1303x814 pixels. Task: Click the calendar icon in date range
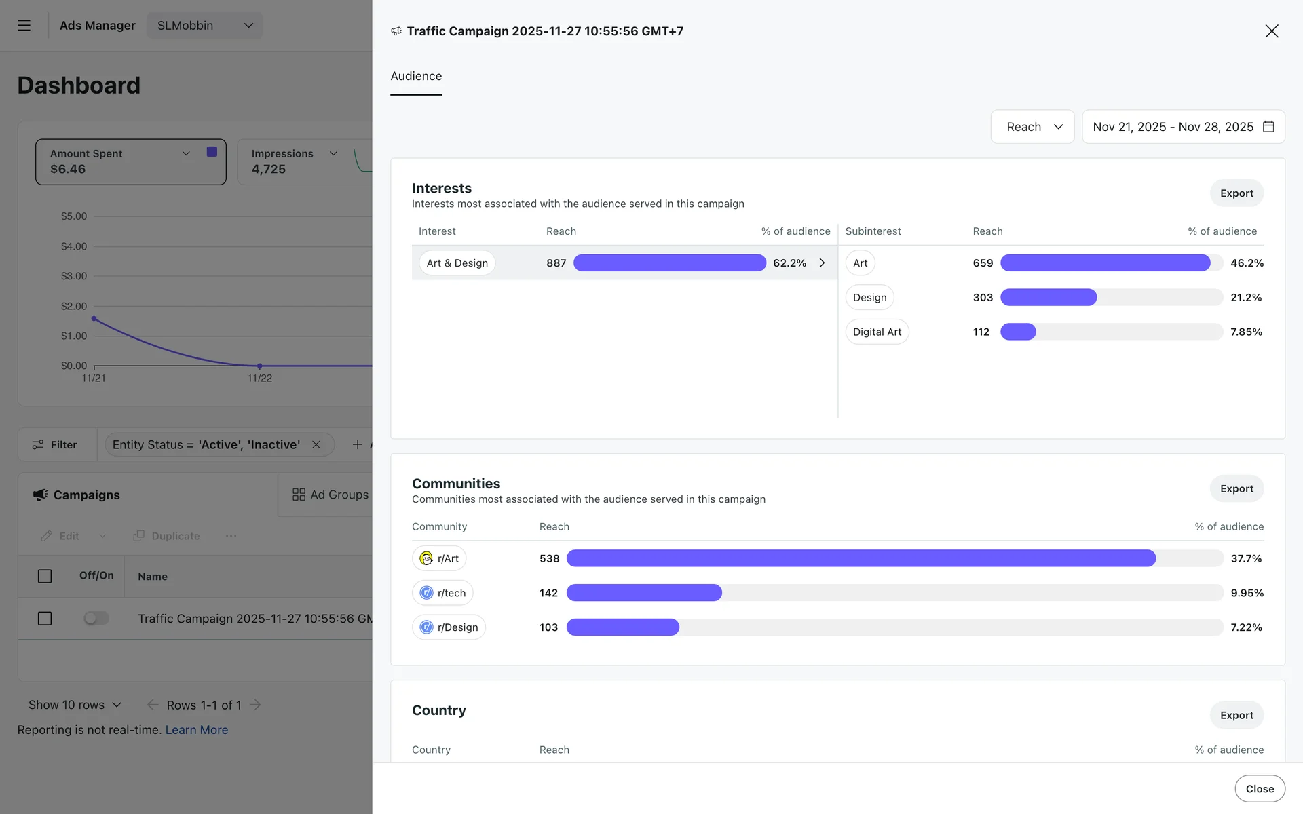click(1268, 127)
